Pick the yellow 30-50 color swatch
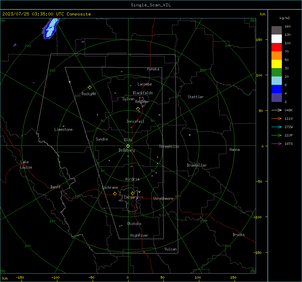 tap(276, 64)
